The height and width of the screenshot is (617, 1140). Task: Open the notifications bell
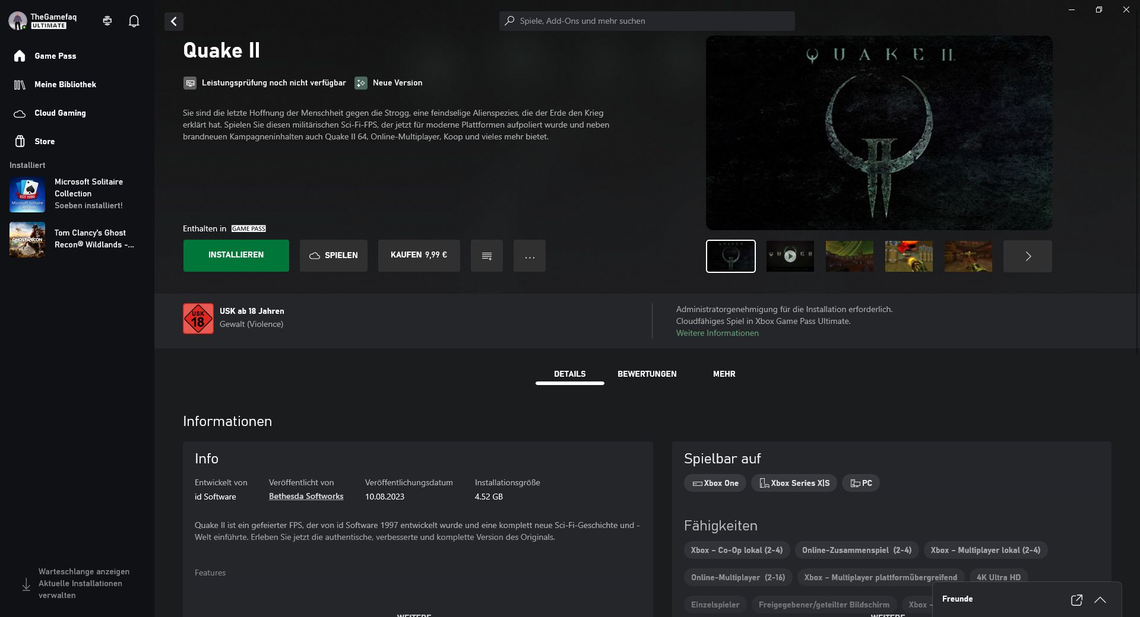click(x=134, y=21)
